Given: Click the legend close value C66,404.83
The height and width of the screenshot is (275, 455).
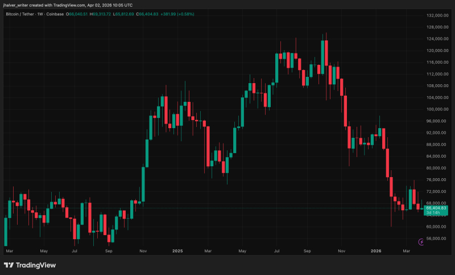Looking at the screenshot, I should pos(150,13).
